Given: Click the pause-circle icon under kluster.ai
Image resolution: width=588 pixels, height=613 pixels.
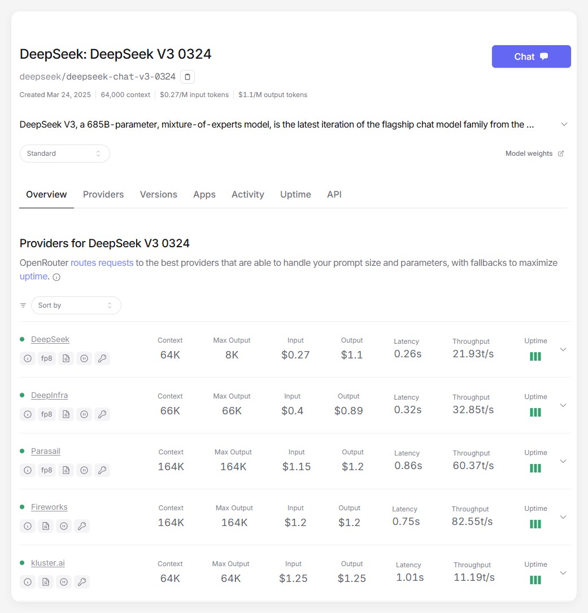Looking at the screenshot, I should pyautogui.click(x=64, y=582).
